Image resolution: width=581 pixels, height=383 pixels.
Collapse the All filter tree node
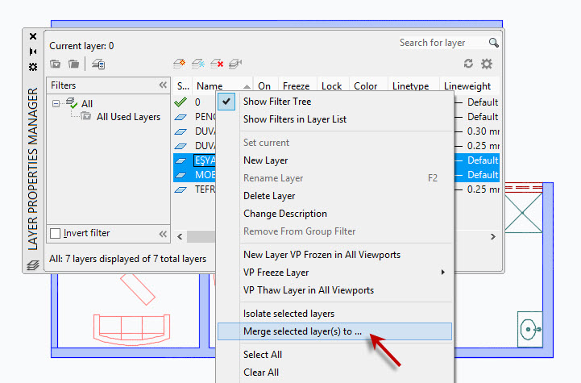pos(56,103)
